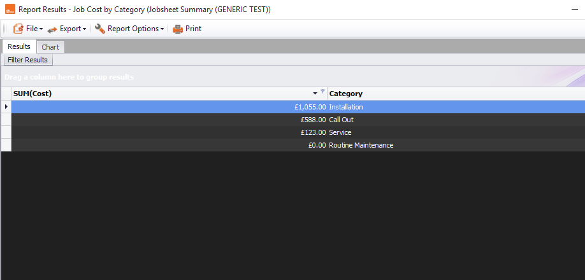This screenshot has width=585, height=280.
Task: Switch to the Chart tab
Action: [x=50, y=47]
